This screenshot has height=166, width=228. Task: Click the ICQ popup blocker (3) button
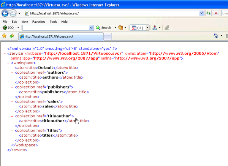coord(138,28)
